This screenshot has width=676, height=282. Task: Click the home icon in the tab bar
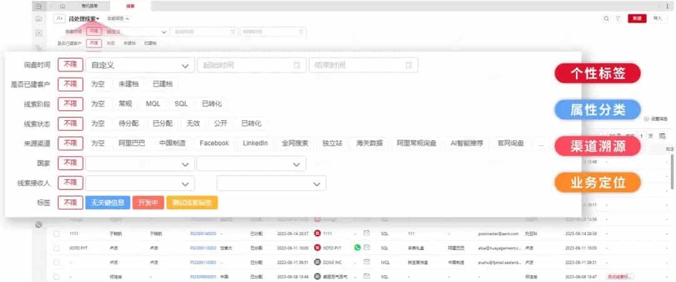62,6
